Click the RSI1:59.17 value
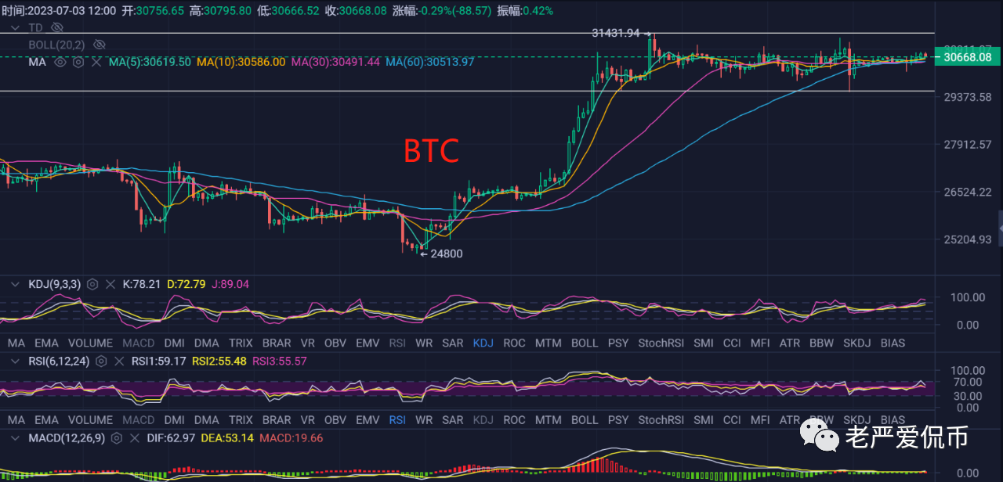Image resolution: width=1003 pixels, height=482 pixels. (158, 361)
